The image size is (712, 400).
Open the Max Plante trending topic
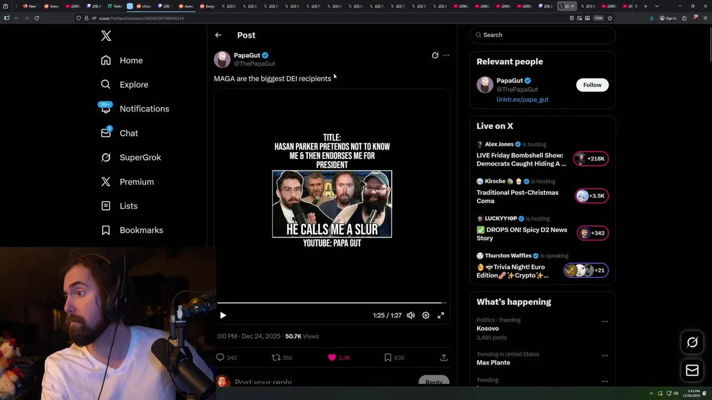[493, 363]
